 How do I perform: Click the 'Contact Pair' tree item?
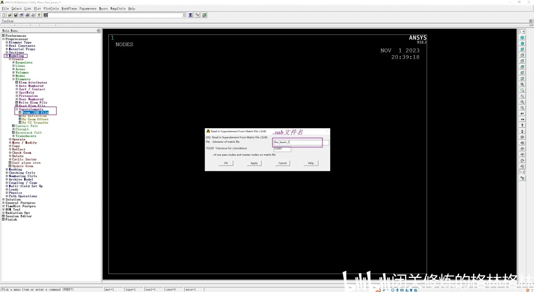point(26,126)
